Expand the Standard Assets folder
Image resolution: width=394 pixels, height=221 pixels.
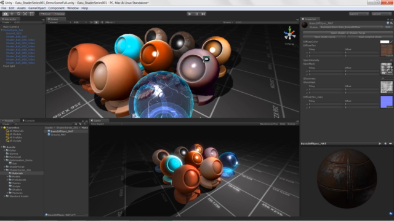point(4,196)
